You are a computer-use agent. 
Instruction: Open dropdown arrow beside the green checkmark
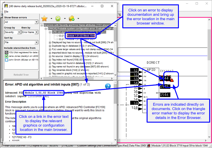tap(64, 19)
